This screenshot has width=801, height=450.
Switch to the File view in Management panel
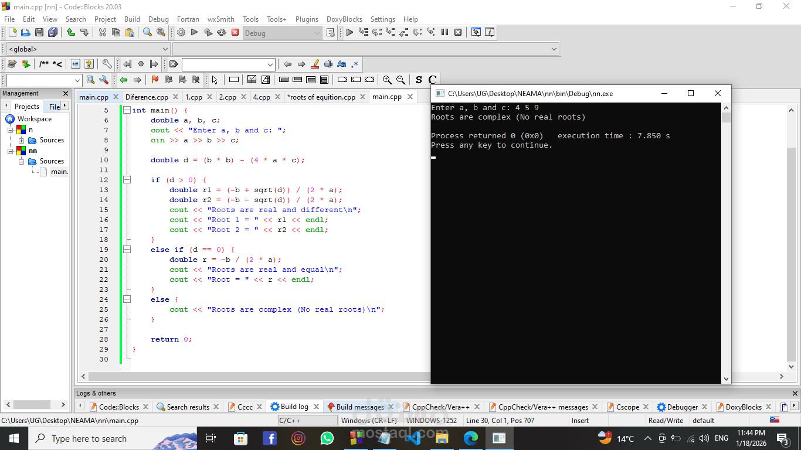pos(53,106)
